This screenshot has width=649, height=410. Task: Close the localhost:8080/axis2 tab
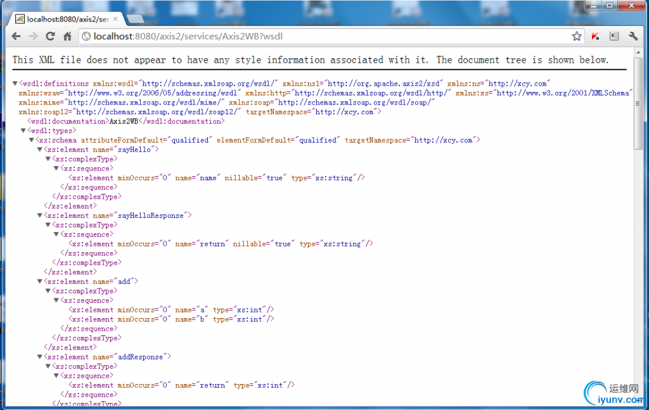coord(115,19)
